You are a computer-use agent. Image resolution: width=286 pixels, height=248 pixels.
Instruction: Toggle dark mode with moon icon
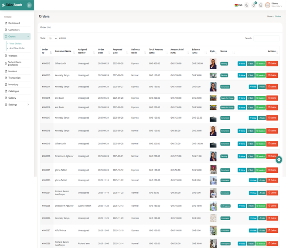(247, 5)
